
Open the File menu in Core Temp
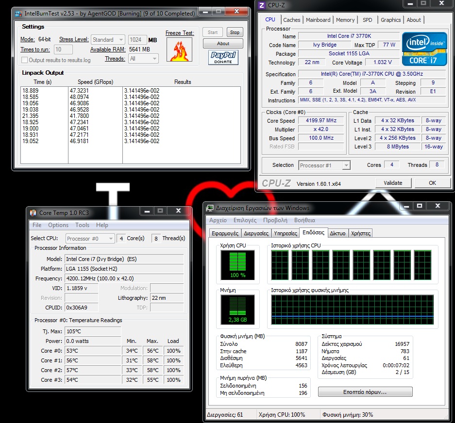click(37, 225)
